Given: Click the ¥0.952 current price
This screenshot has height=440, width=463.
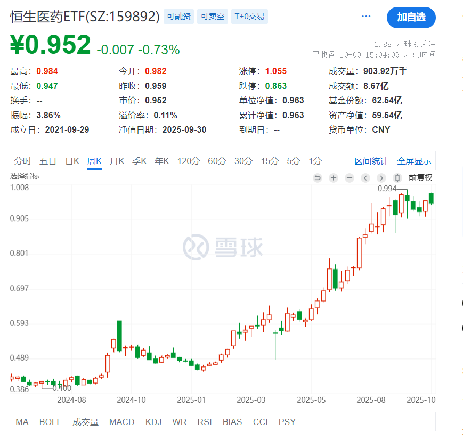Looking at the screenshot, I should coord(50,45).
